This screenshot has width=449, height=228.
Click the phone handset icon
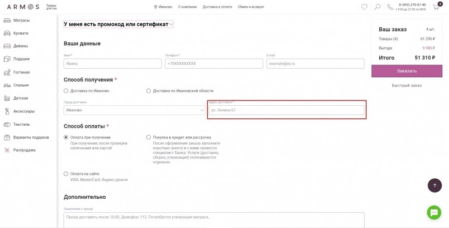coord(390,7)
